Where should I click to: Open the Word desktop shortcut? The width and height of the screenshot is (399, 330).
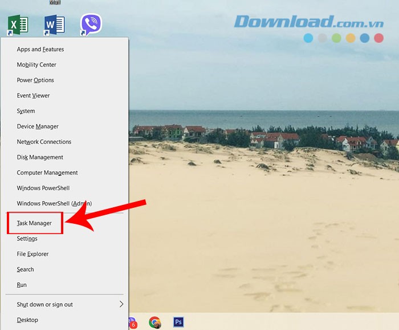point(55,25)
